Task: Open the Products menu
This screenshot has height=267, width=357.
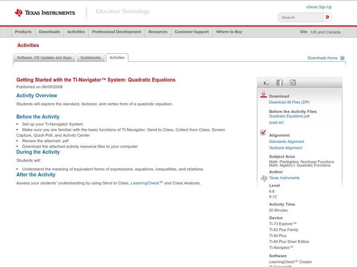Action: point(23,32)
